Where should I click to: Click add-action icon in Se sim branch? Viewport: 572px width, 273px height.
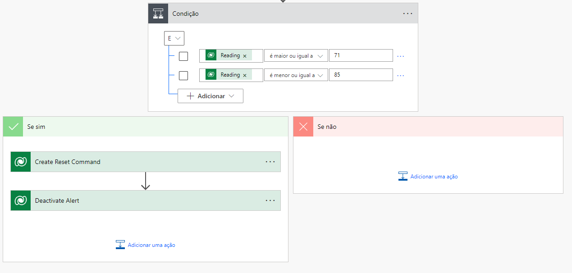tap(120, 245)
